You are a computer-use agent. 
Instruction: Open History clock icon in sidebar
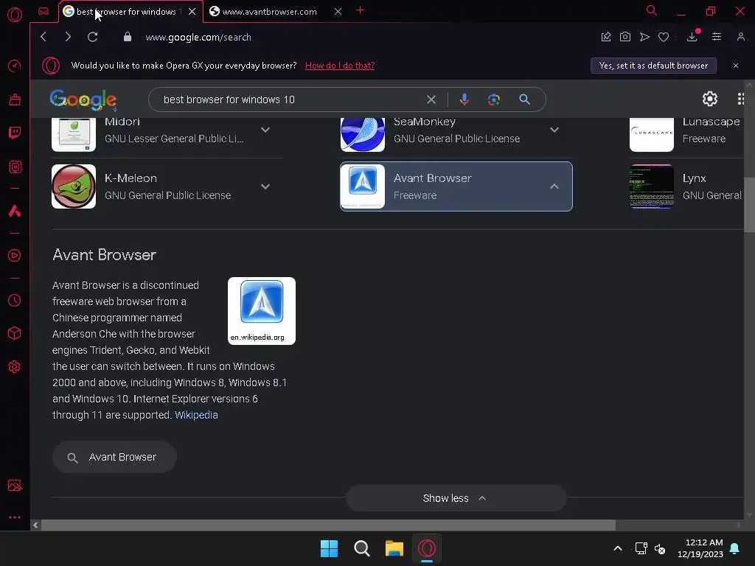click(15, 301)
